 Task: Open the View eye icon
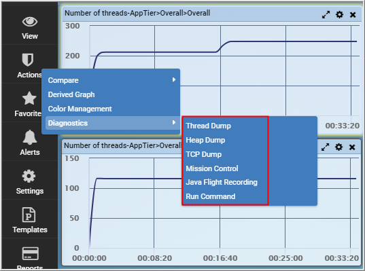(29, 22)
